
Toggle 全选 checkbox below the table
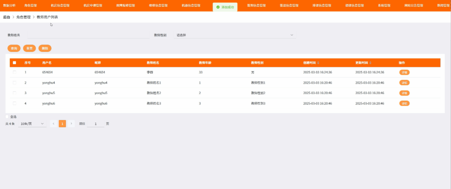point(7,117)
